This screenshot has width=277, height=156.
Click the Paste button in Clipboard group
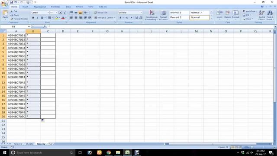[5, 14]
